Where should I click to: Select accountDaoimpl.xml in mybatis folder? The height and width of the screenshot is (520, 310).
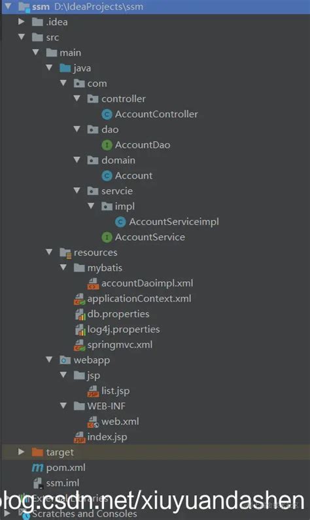[147, 283]
